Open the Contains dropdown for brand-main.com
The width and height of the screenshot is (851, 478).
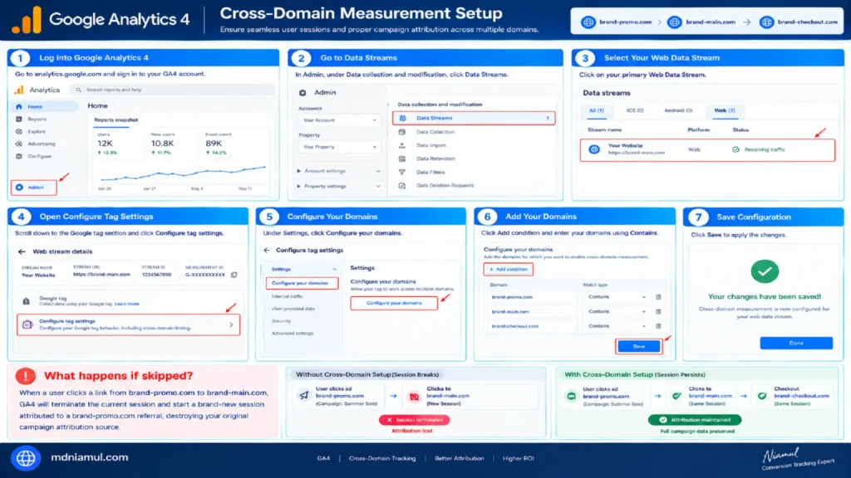click(617, 312)
